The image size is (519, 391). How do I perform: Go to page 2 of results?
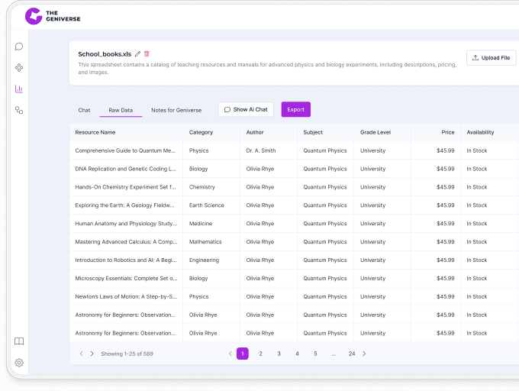[x=260, y=354]
